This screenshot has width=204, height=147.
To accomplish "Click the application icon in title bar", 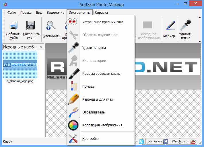I will point(5,4).
